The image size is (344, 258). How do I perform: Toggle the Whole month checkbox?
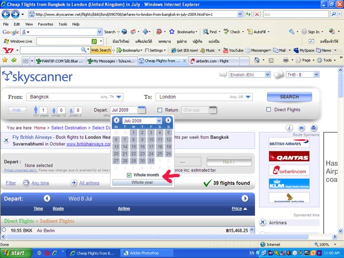tap(129, 175)
